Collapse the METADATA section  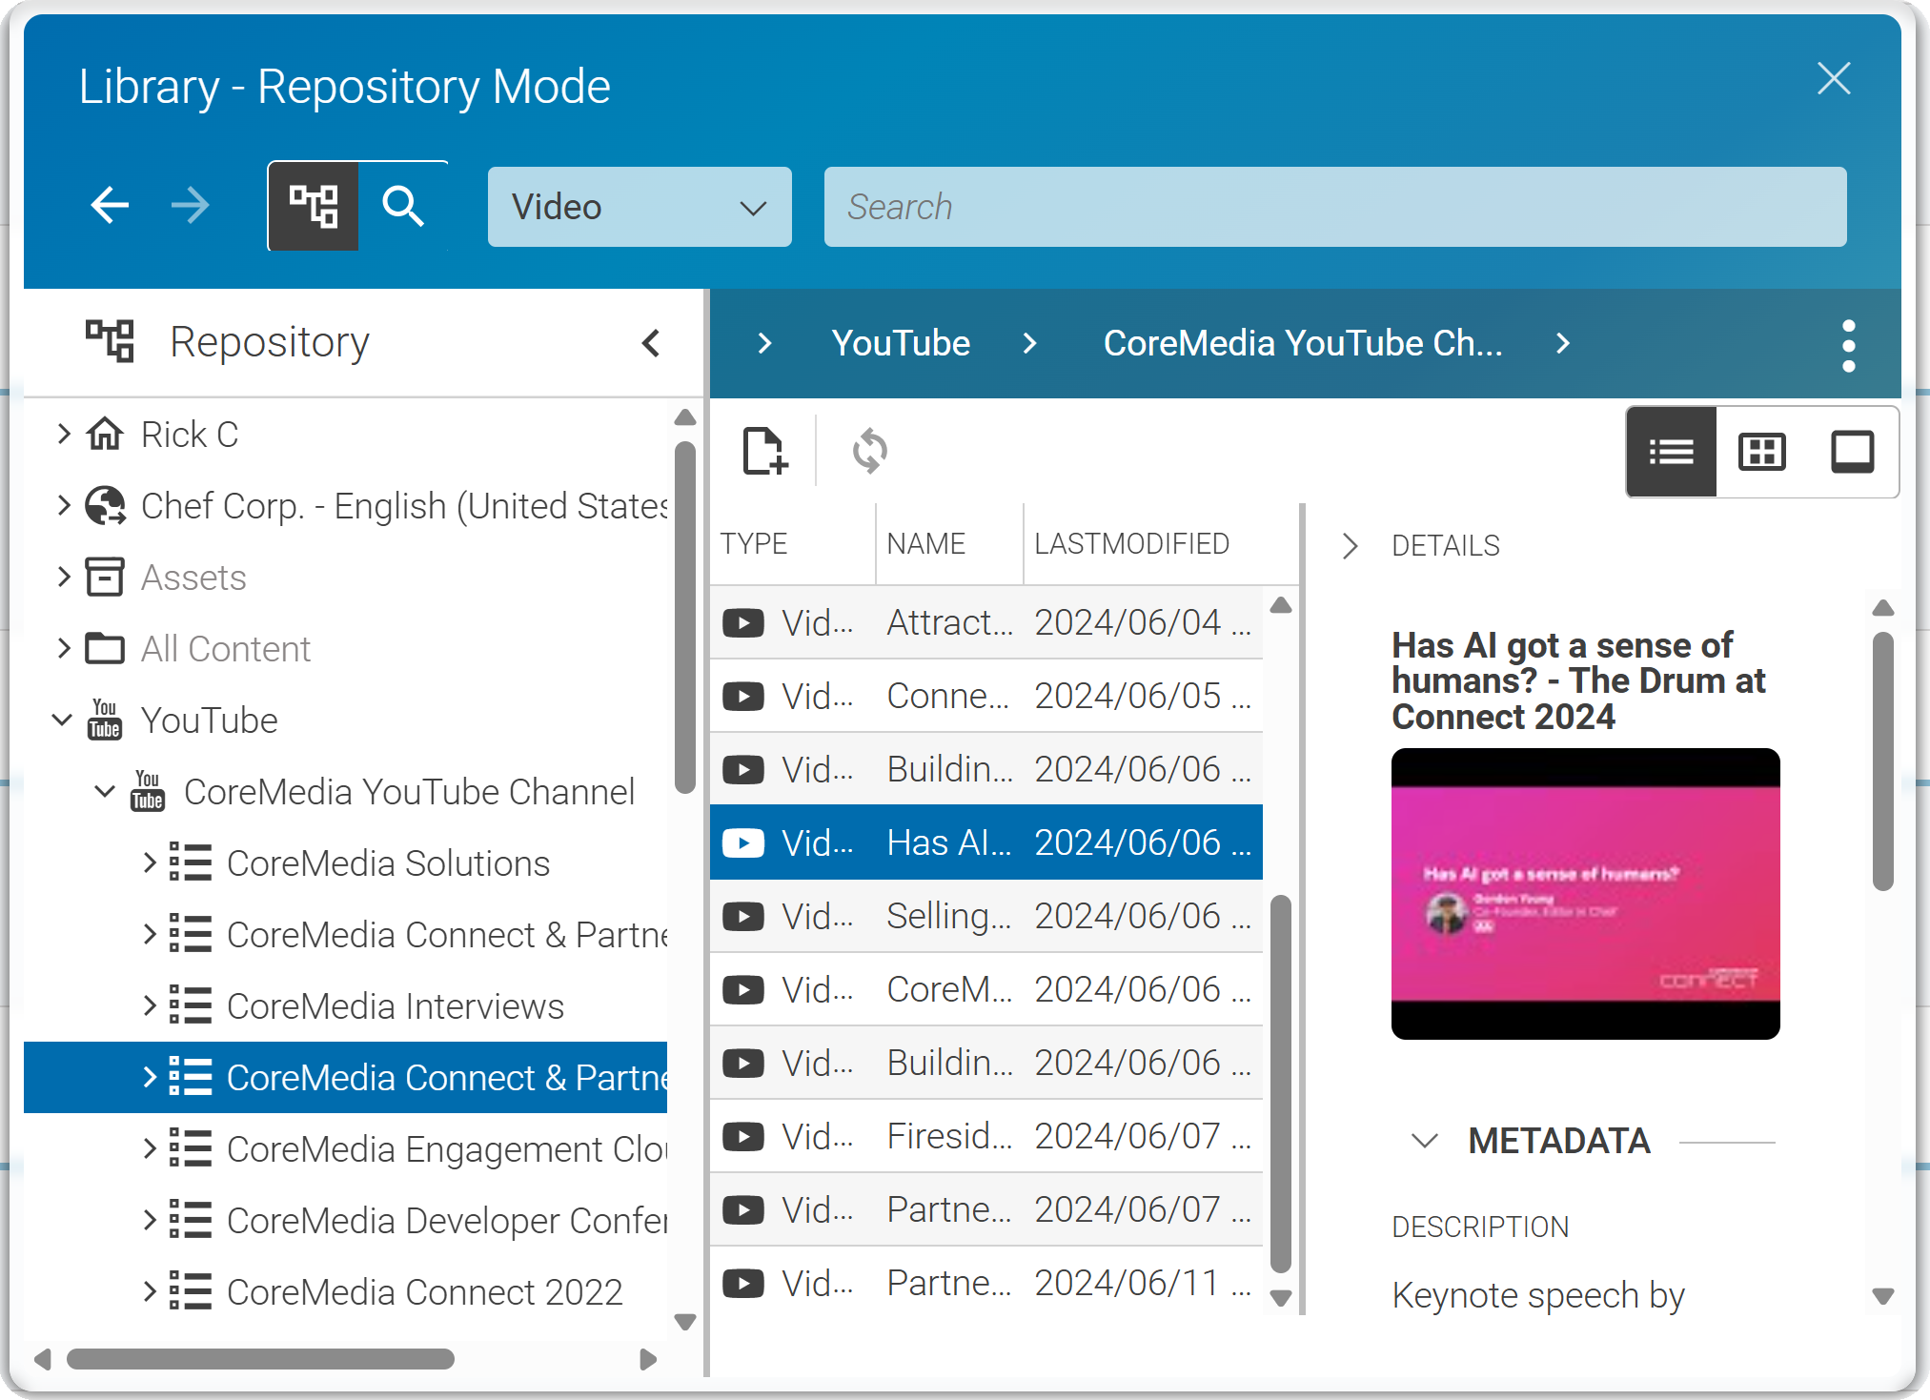pos(1425,1141)
